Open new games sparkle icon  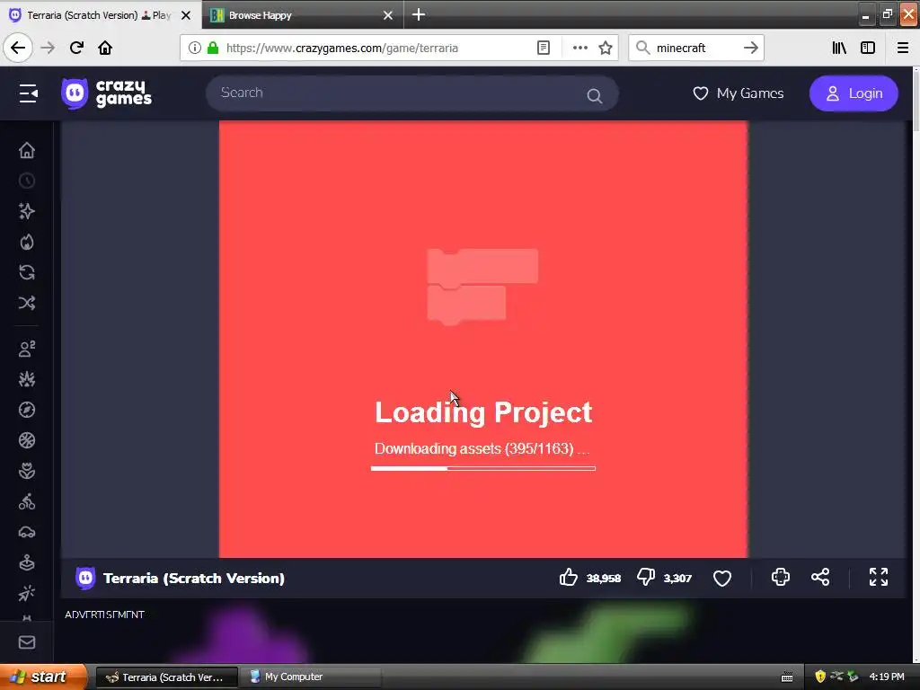coord(27,211)
